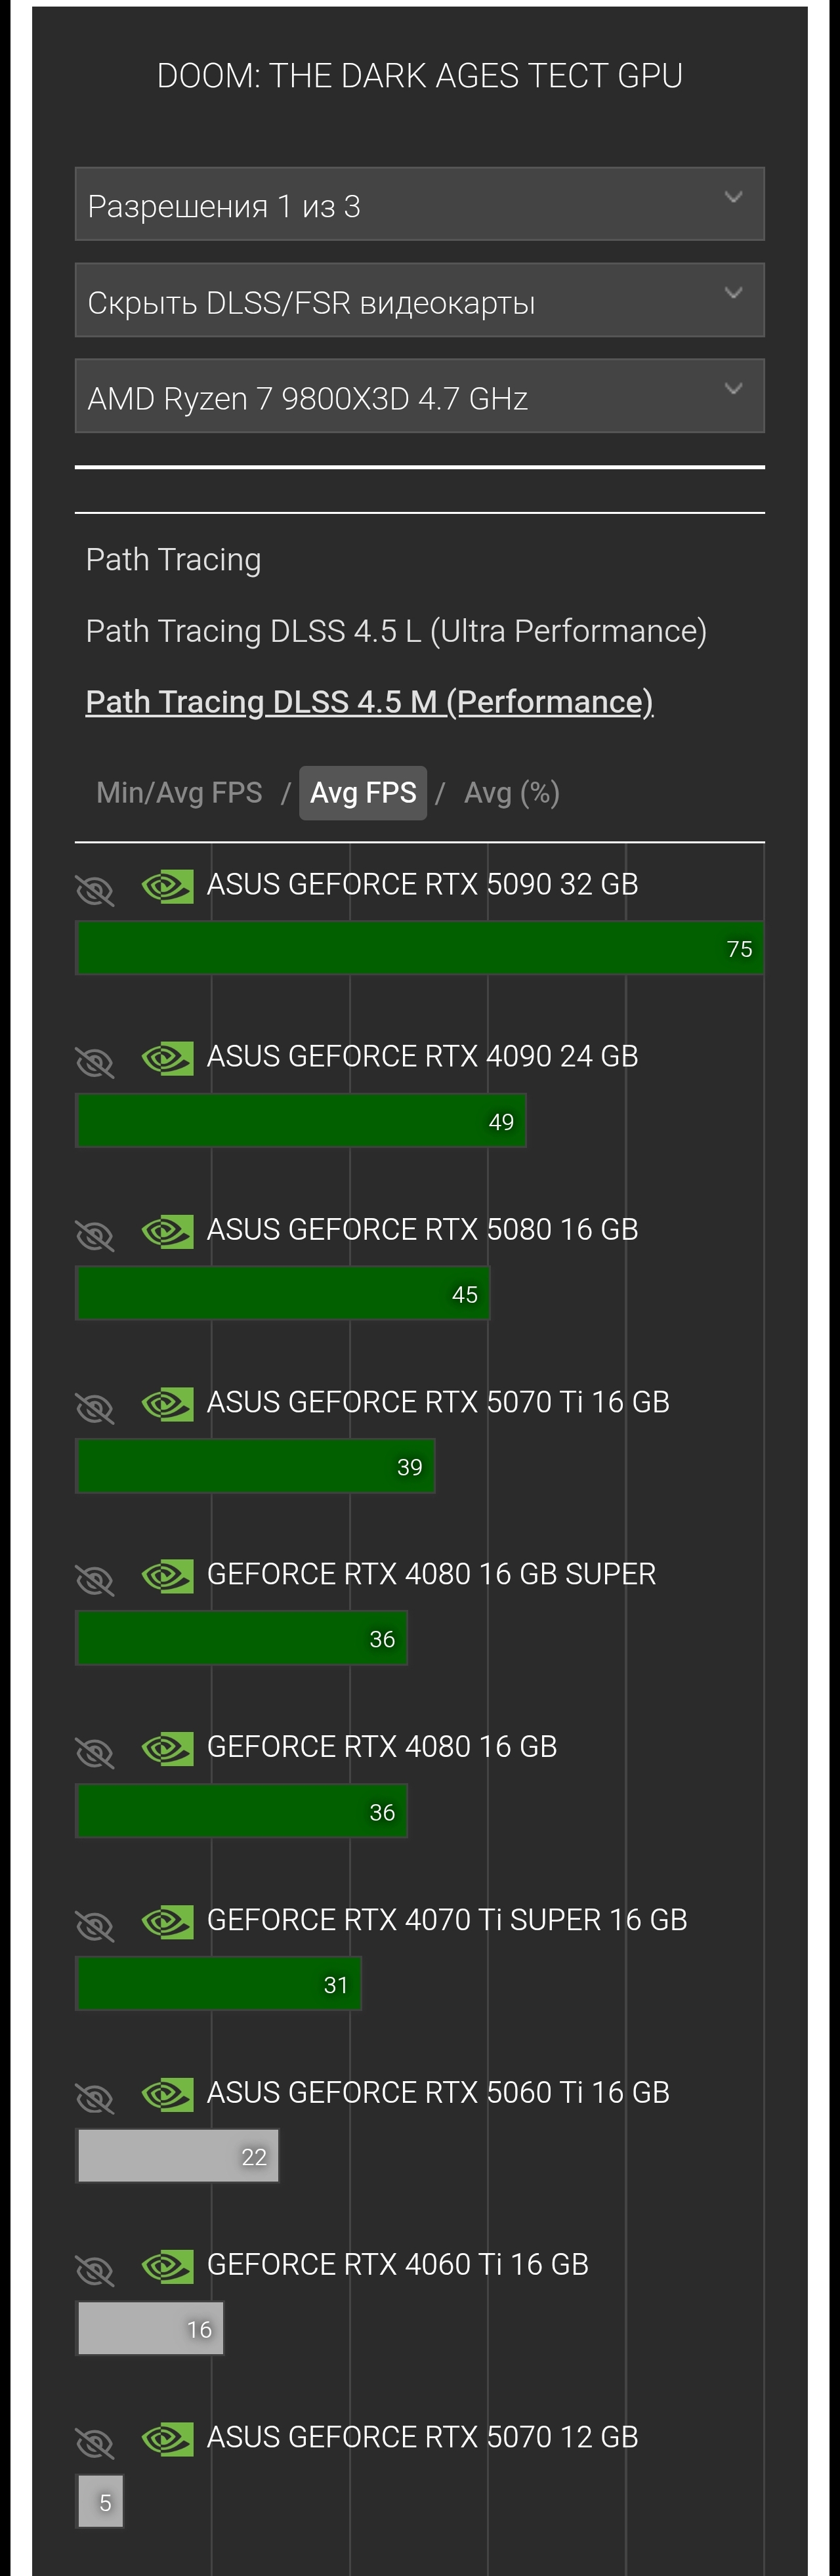Select Path Tracing DLSS 4.5 L Ultra Performance

[x=396, y=631]
